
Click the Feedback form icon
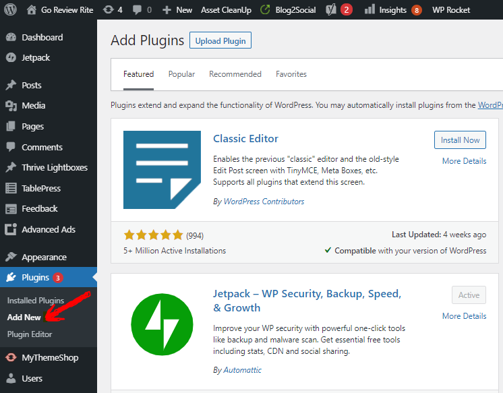coord(11,209)
